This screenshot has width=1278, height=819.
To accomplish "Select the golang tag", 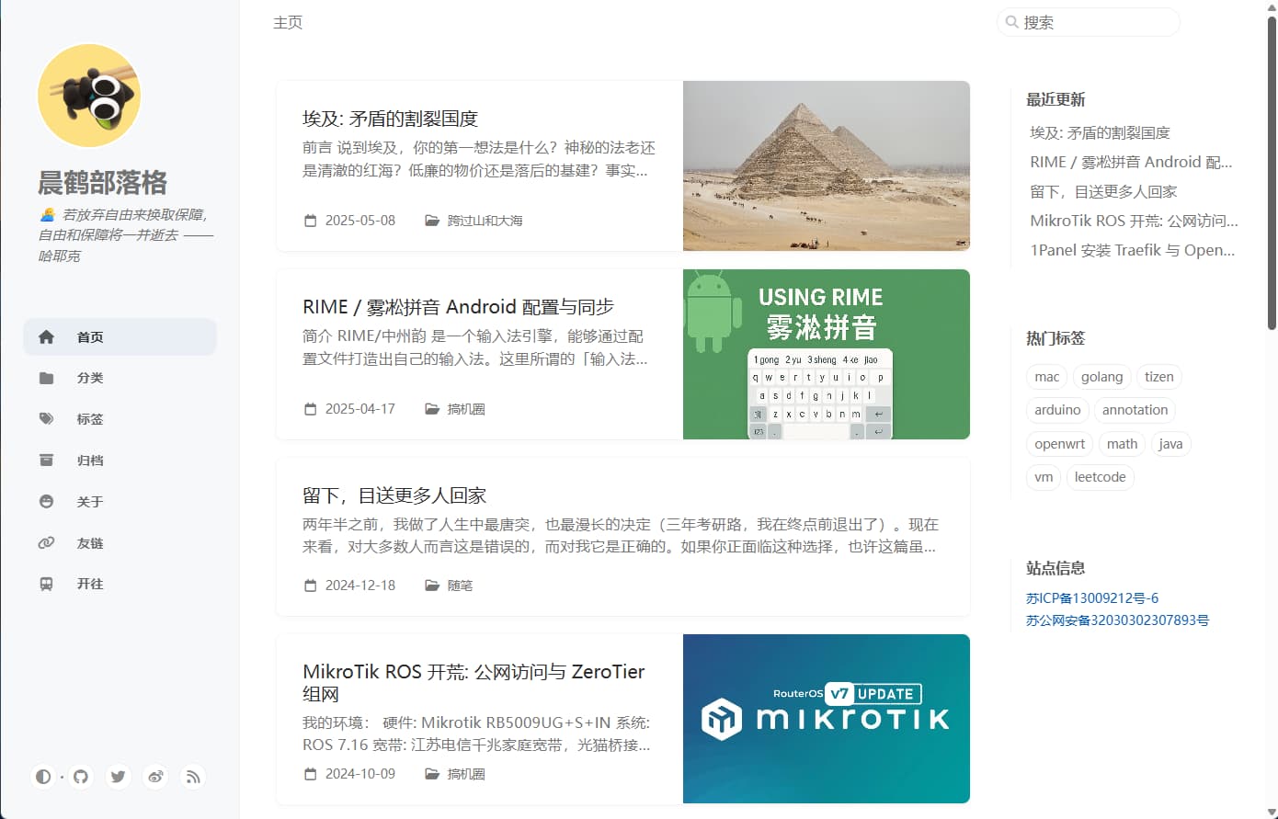I will click(x=1101, y=376).
